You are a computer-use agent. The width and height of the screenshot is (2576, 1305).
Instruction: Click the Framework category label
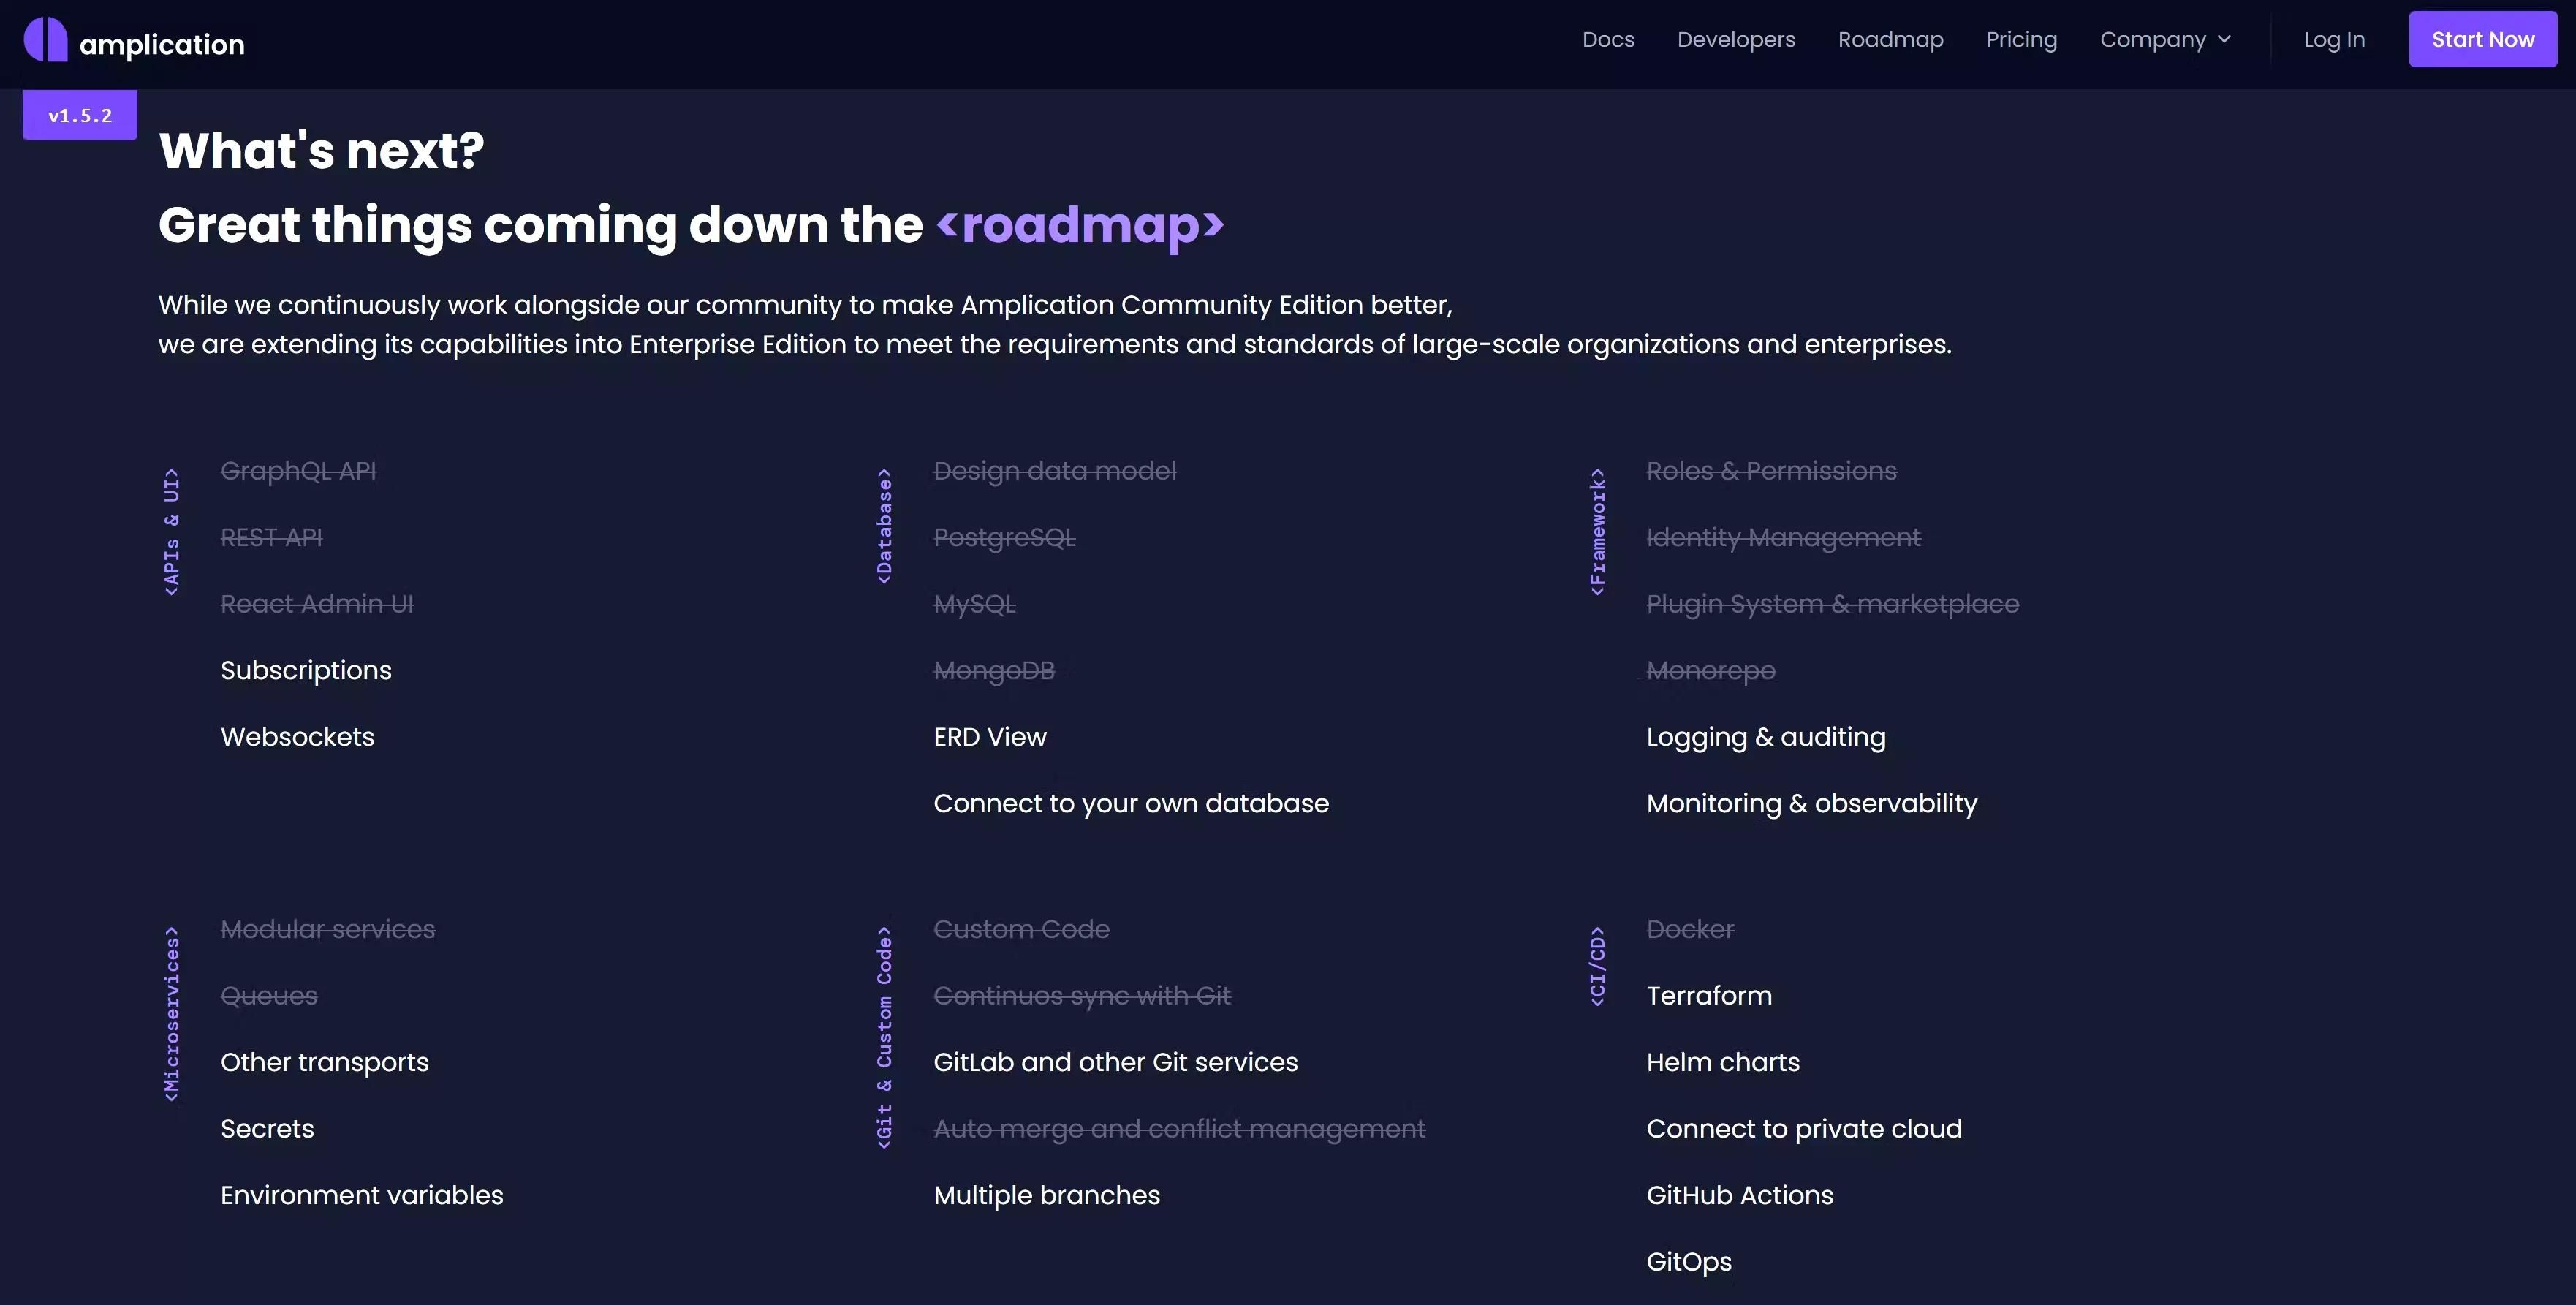tap(1598, 531)
